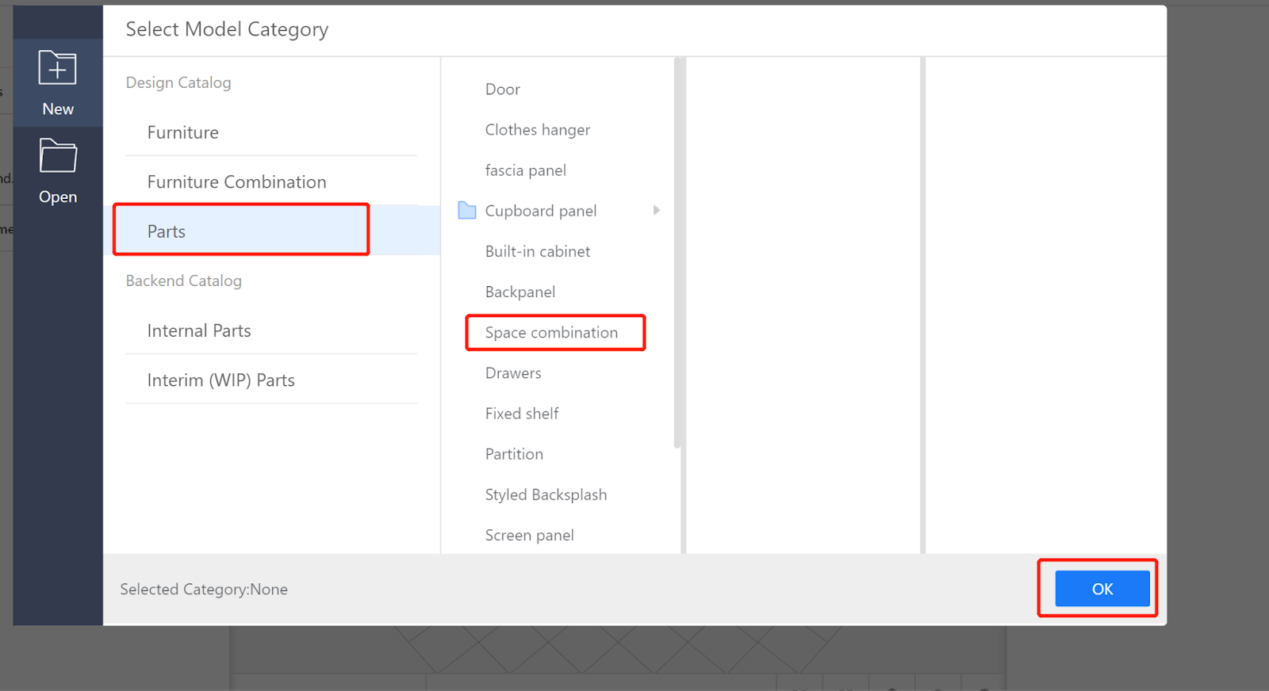
Task: Choose Screen panel subcategory
Action: pyautogui.click(x=529, y=535)
